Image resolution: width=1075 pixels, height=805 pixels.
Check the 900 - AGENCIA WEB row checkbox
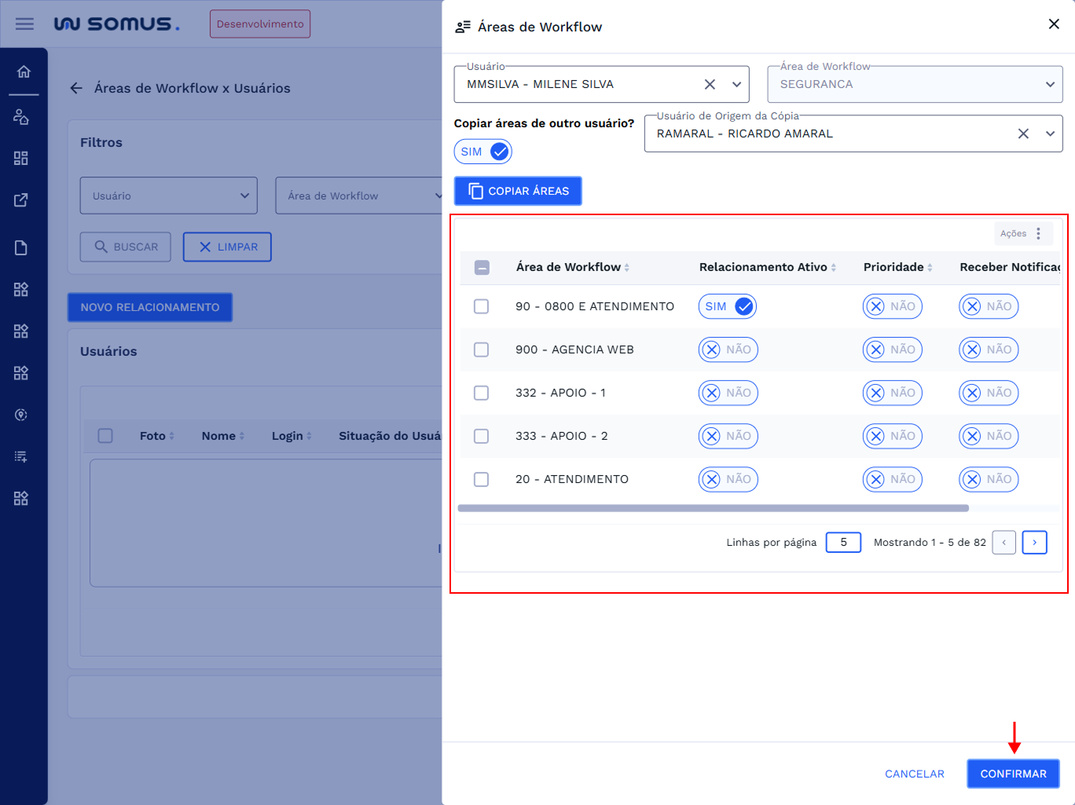pyautogui.click(x=482, y=349)
